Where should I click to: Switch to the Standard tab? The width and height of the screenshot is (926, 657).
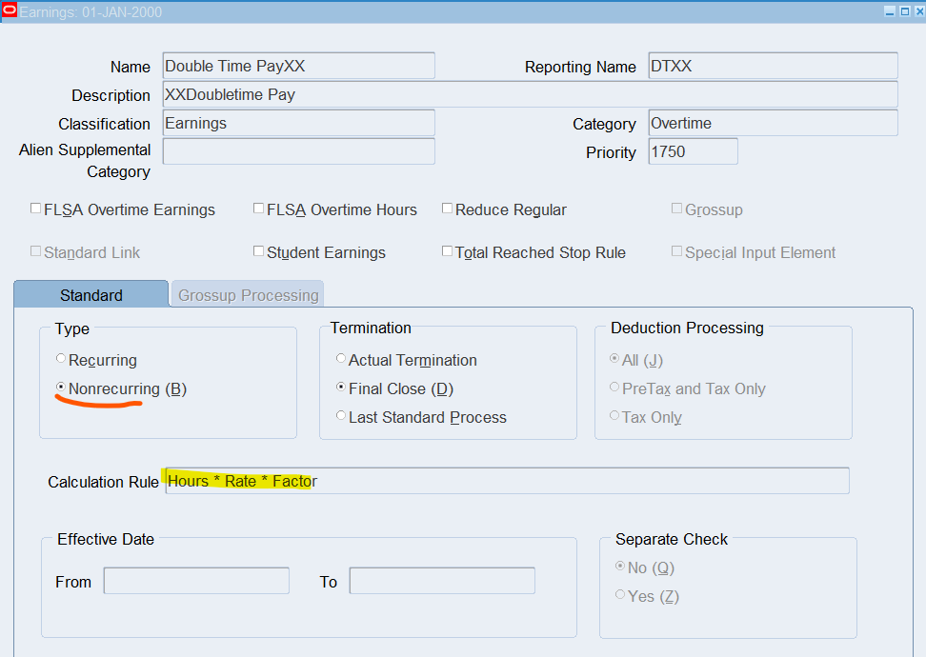click(91, 294)
